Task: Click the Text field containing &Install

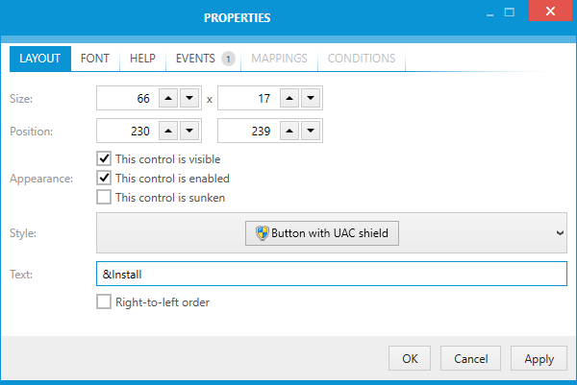Action: coord(332,275)
